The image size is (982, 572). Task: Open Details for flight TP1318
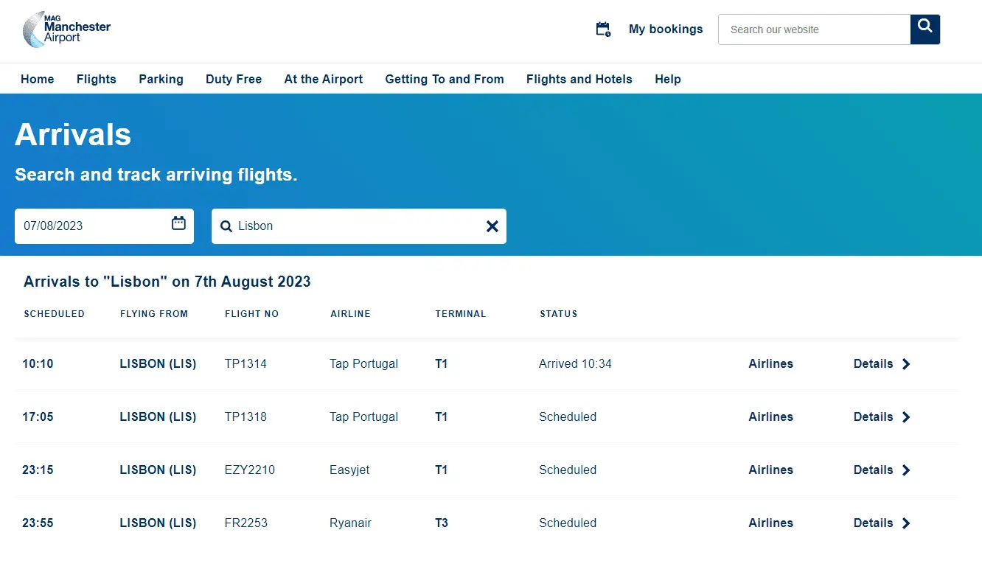point(874,417)
